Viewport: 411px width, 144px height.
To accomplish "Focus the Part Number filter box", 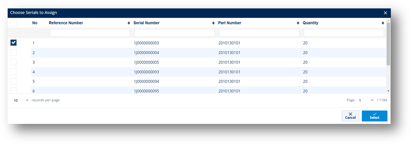I will pos(259,33).
